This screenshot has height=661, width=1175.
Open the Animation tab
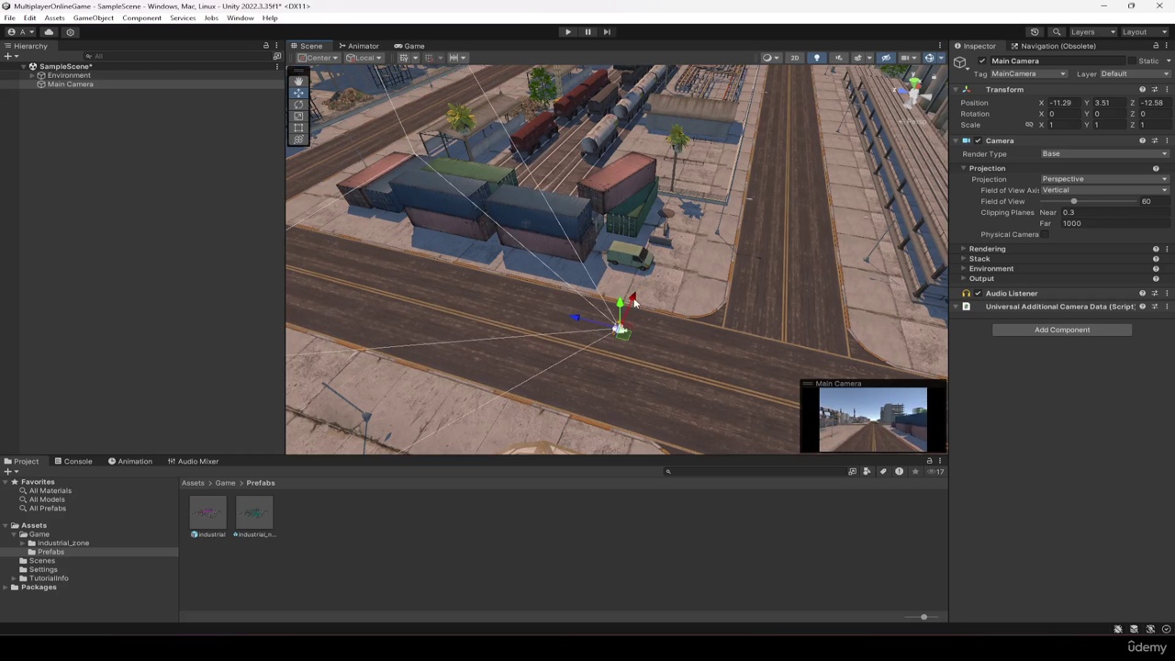pos(129,461)
